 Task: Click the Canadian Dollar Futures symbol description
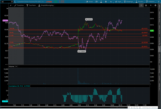pyautogui.click(x=30, y=2)
